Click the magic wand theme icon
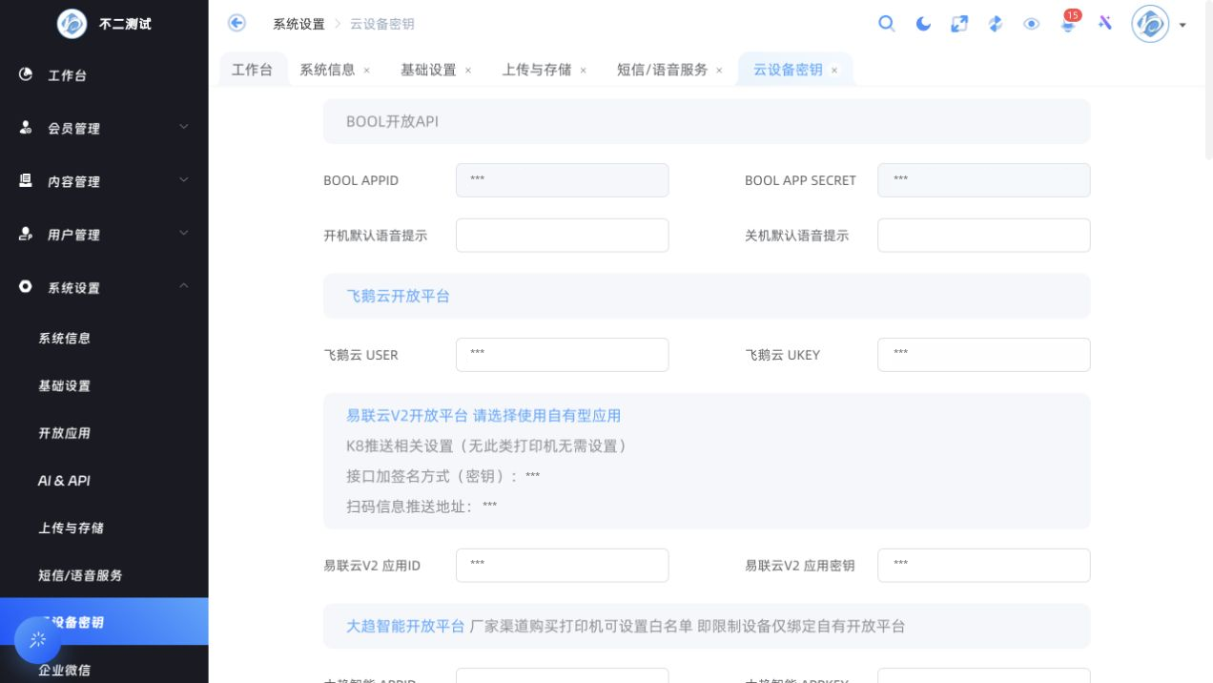 pos(1105,23)
